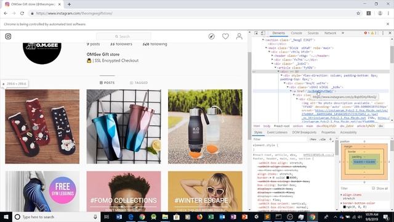Open Firefox from the taskbar

tap(199, 216)
